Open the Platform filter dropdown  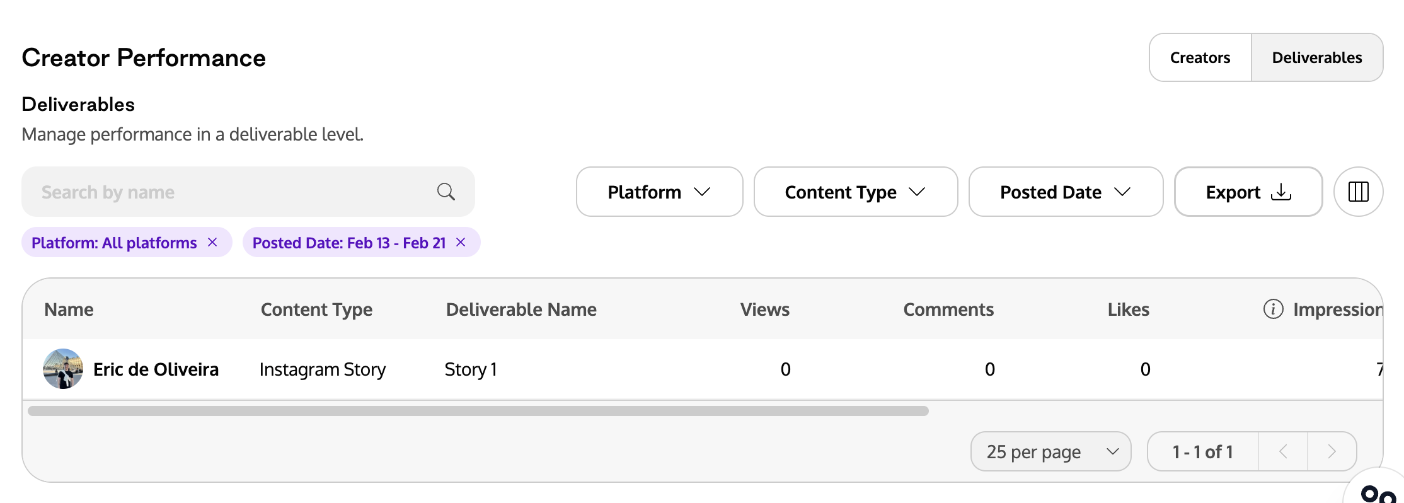pos(659,192)
